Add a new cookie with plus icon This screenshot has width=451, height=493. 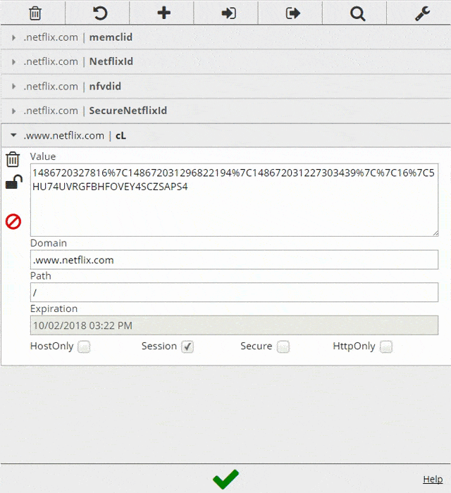tap(164, 13)
